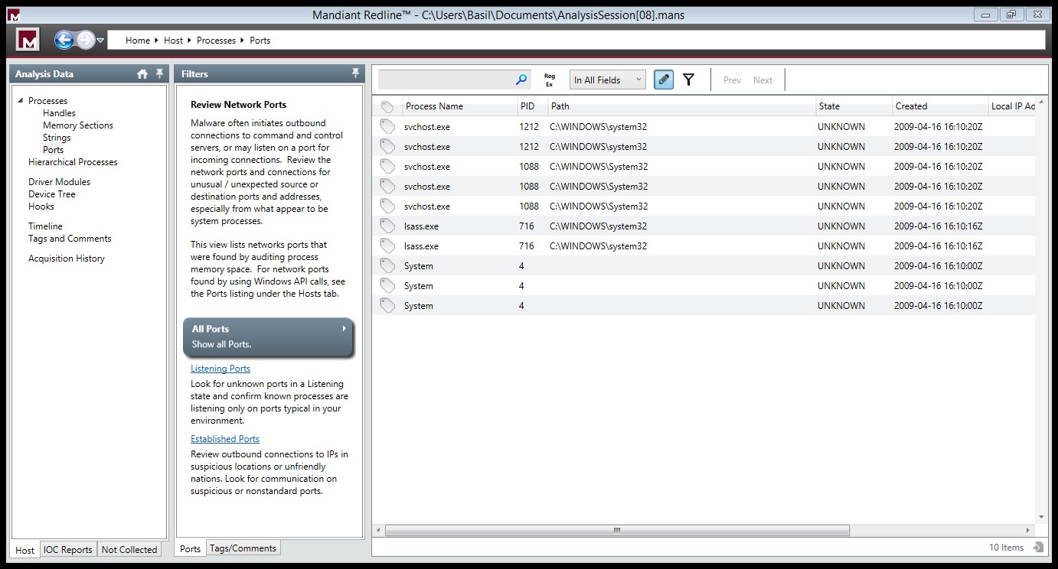Image resolution: width=1058 pixels, height=569 pixels.
Task: Open Acquisition History
Action: coord(67,258)
